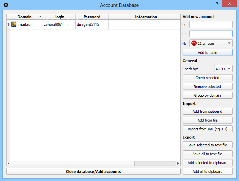Close the Account Database window
Viewport: 239px width, 181px height.
coord(229,4)
